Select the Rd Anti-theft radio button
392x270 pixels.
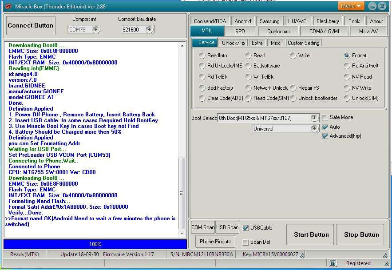click(347, 66)
